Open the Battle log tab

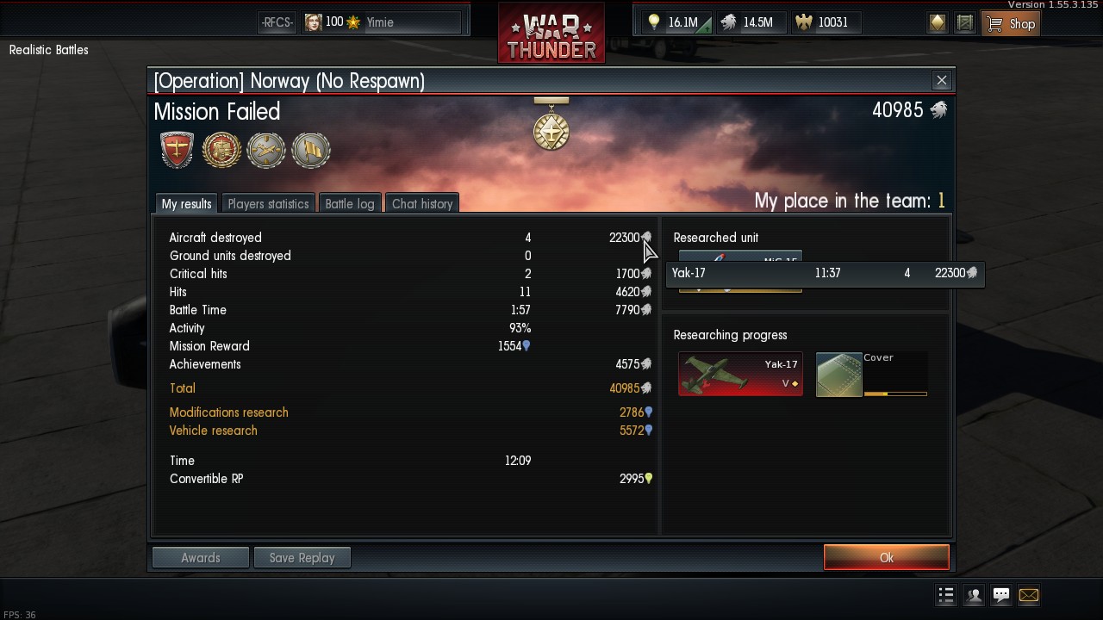click(350, 203)
